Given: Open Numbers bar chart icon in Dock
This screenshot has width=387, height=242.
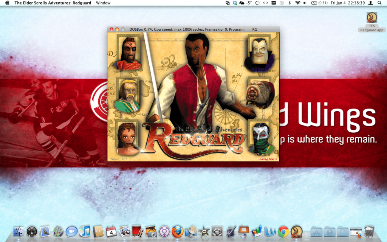Looking at the screenshot, I should (x=257, y=232).
